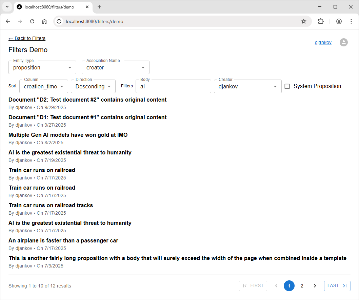The height and width of the screenshot is (300, 359).
Task: Open the Chrome profile icon
Action: click(x=339, y=21)
